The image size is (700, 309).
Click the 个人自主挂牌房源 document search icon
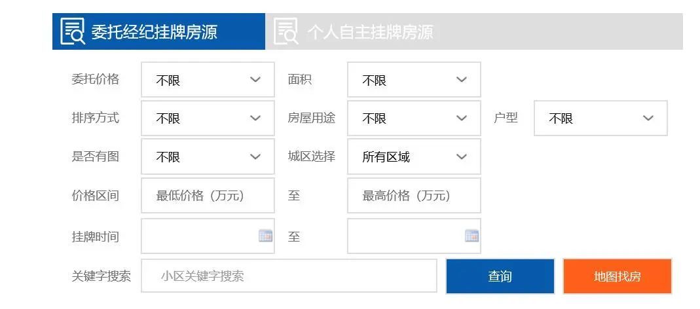286,31
